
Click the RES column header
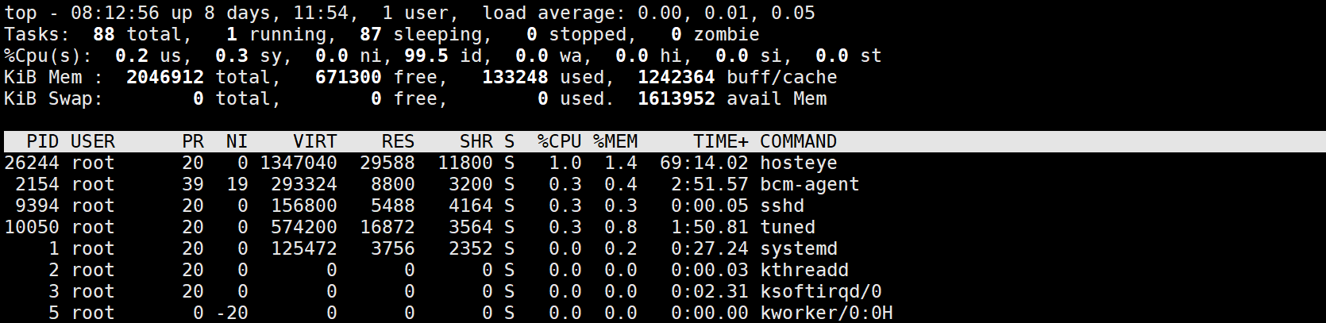click(399, 142)
